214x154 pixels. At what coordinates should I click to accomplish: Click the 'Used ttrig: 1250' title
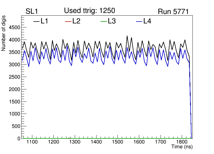click(x=90, y=11)
